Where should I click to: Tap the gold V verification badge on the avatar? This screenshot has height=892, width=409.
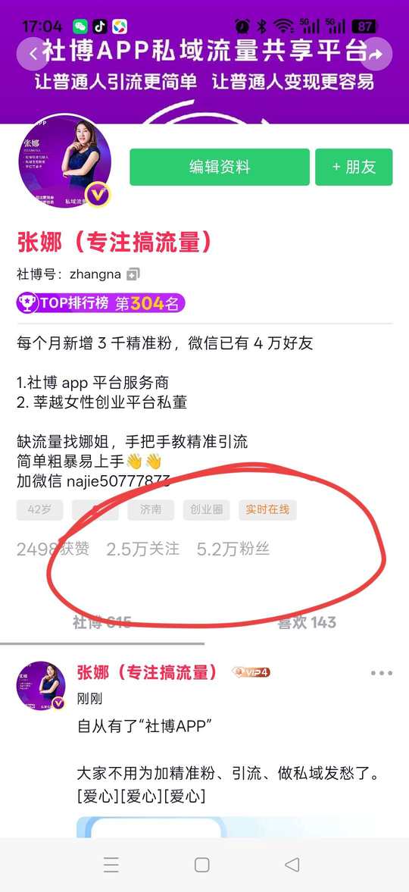98,195
